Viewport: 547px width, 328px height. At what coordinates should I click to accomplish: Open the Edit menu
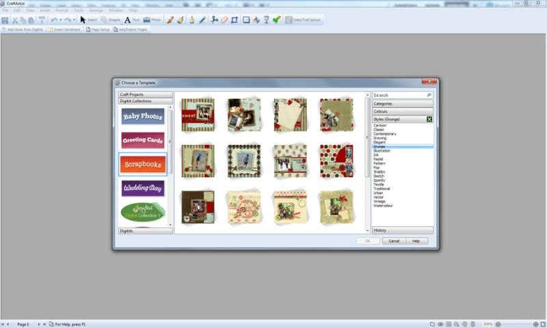[17, 10]
